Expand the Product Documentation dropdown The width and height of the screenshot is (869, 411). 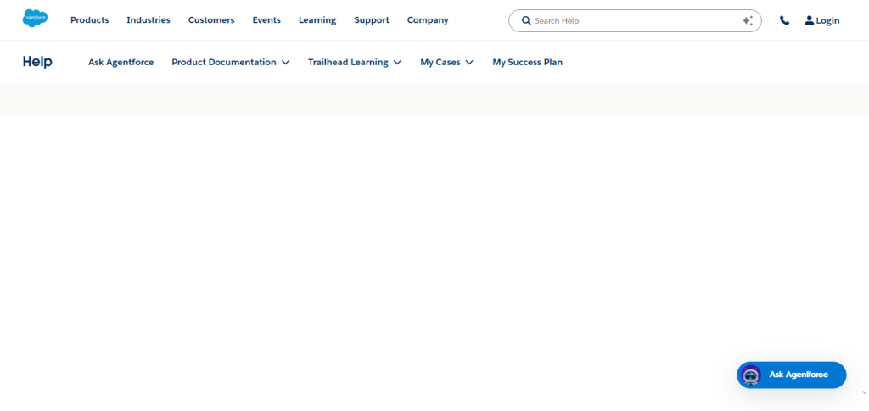pos(231,63)
